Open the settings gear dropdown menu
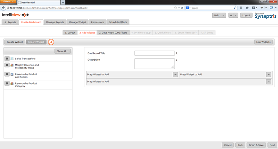This screenshot has width=278, height=149. coord(233,15)
